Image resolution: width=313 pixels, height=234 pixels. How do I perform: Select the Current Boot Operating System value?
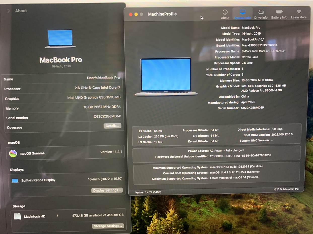235,172
